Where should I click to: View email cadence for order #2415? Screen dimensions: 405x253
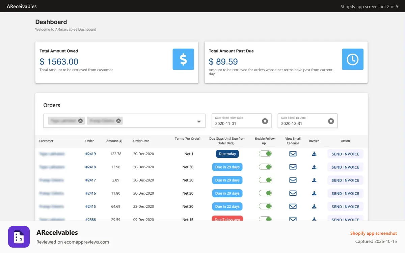pyautogui.click(x=293, y=206)
